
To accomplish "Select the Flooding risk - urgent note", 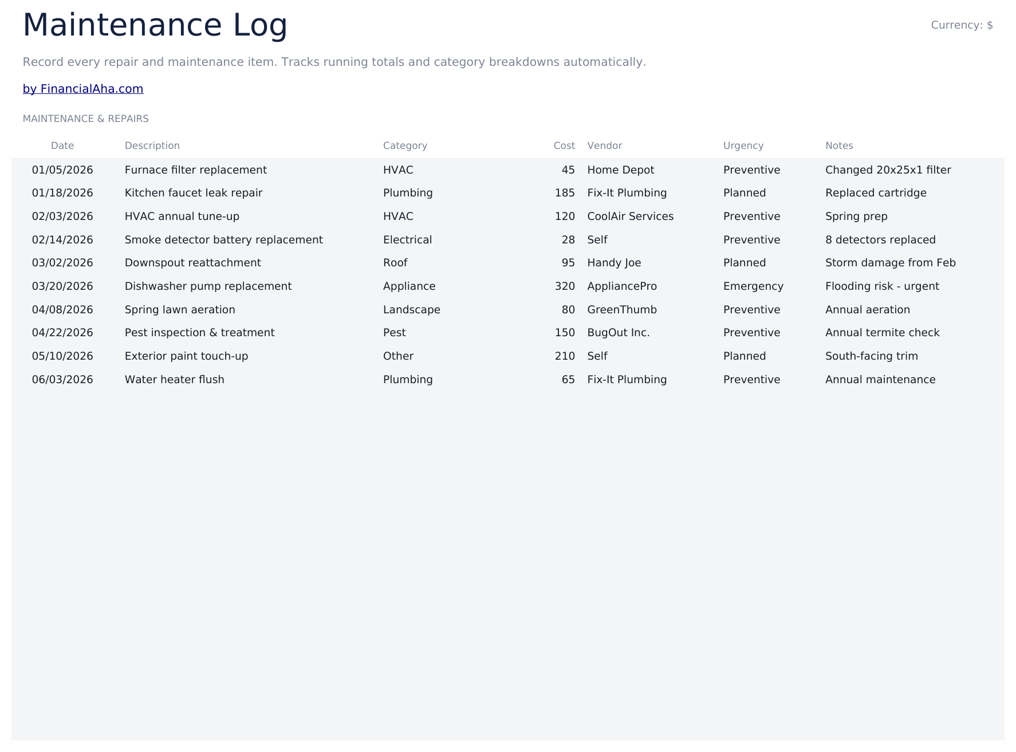I will click(x=882, y=286).
